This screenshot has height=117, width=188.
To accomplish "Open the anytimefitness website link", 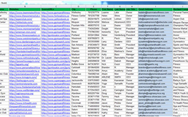I will (x=24, y=48).
